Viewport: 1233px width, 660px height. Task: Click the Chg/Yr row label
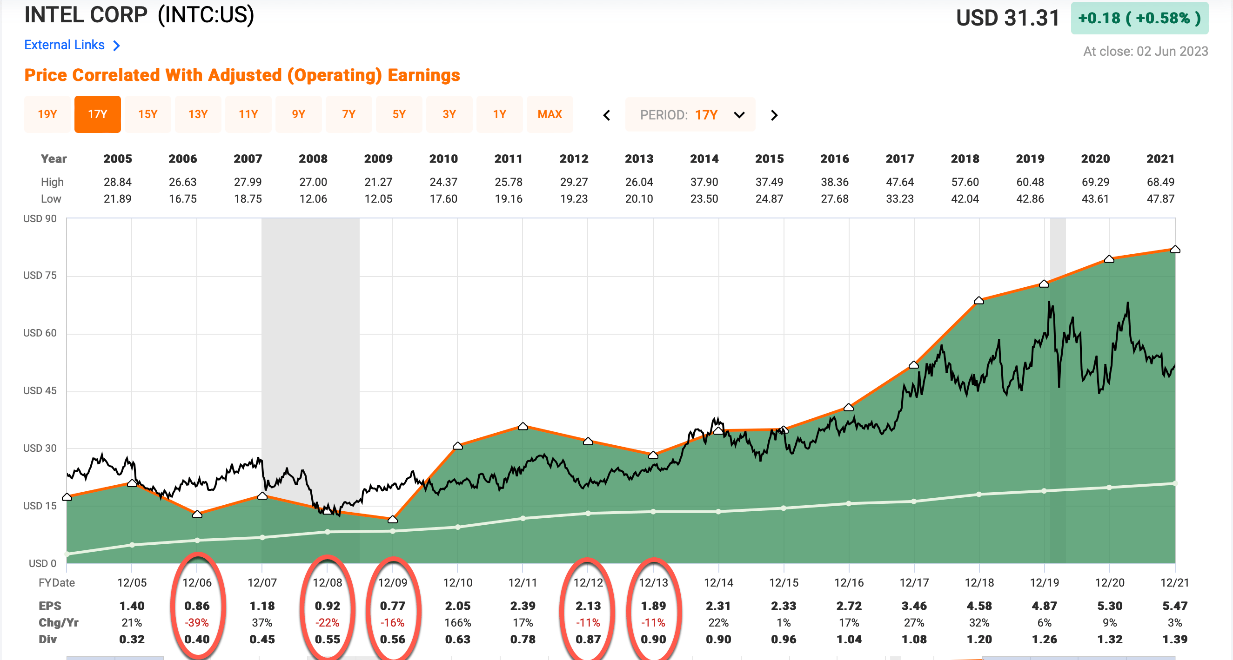click(x=59, y=623)
